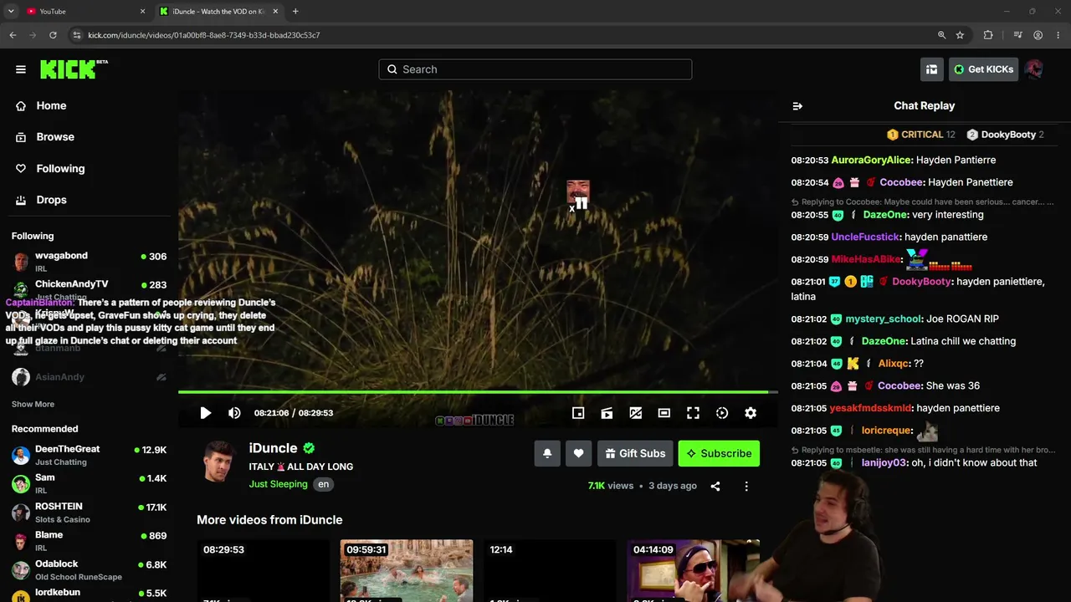This screenshot has width=1071, height=602.
Task: Toggle the video captions overlay icon
Action: click(x=636, y=413)
